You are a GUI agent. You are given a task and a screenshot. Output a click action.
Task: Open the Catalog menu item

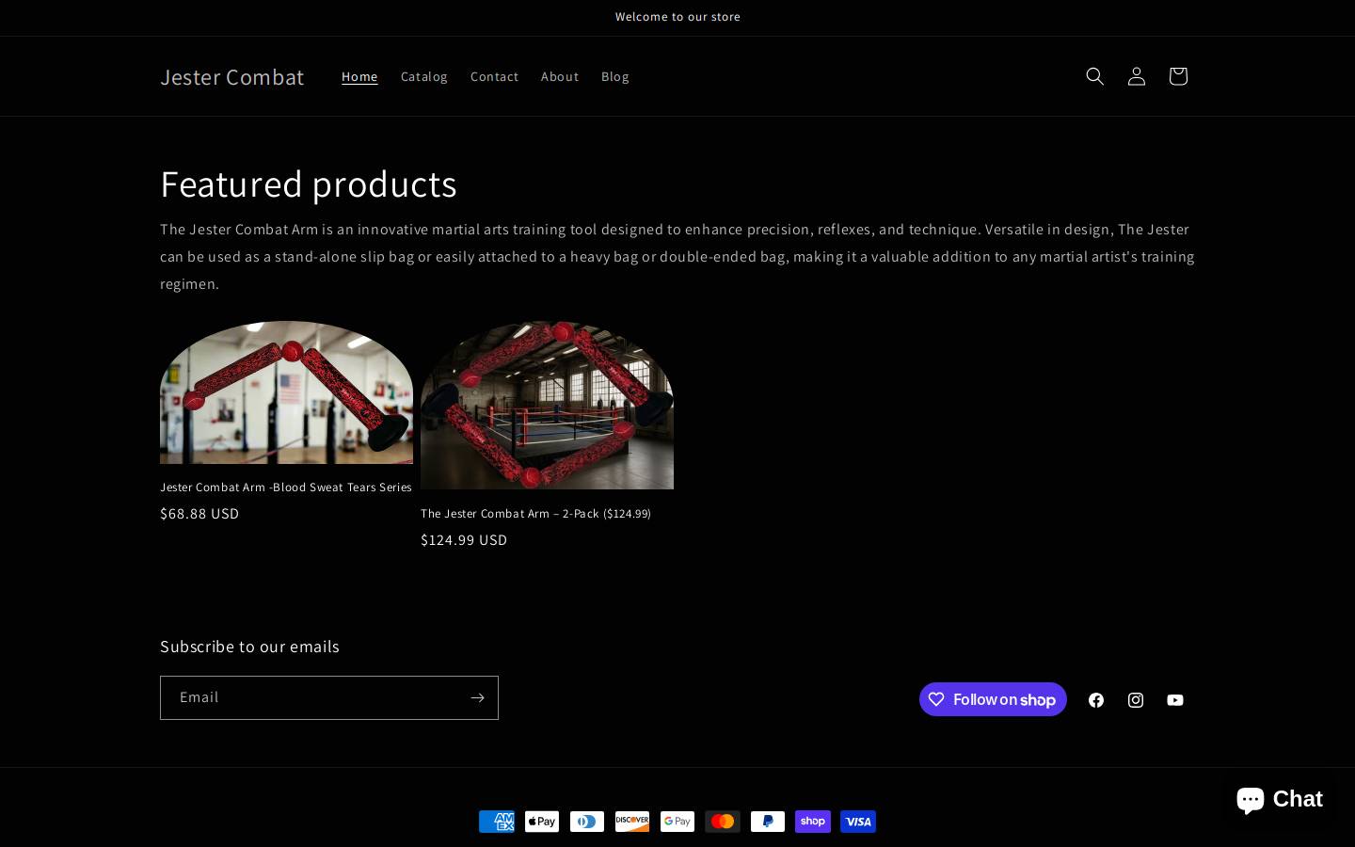[424, 76]
